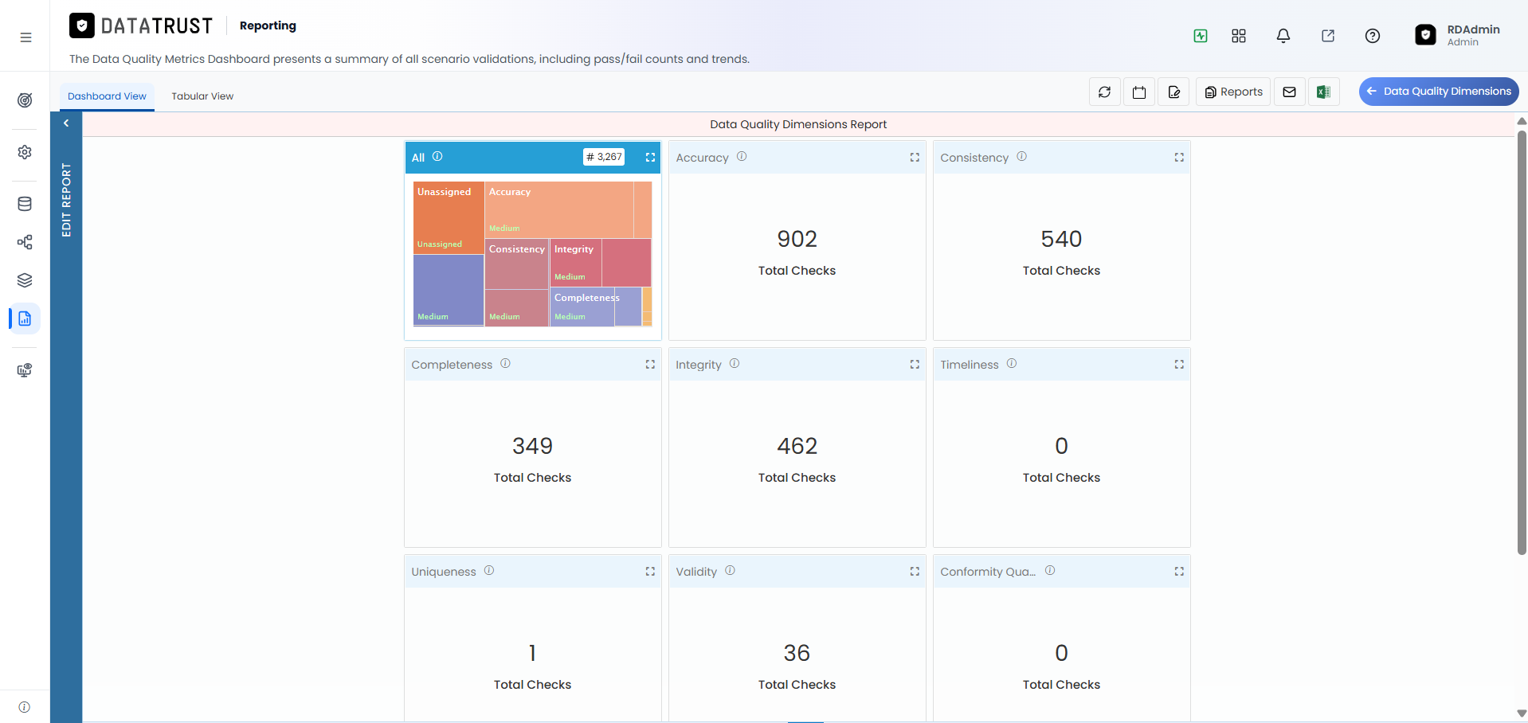
Task: Click info icon next to Conformity Qua...
Action: [1050, 571]
